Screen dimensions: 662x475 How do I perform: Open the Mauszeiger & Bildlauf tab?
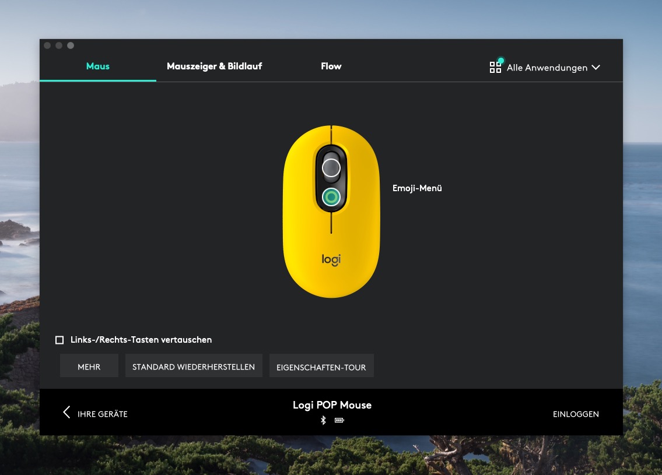(215, 66)
